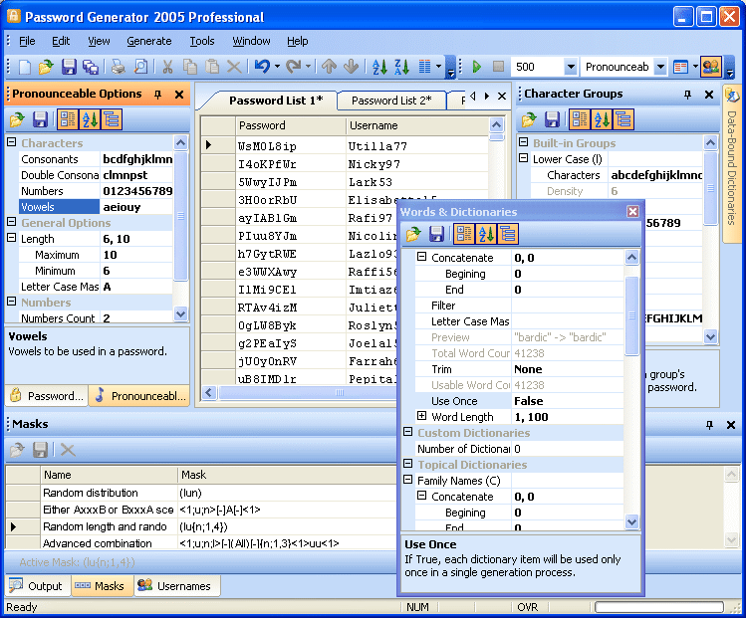The width and height of the screenshot is (746, 618).
Task: Toggle Categorized view in Words & Dictionaries window
Action: click(464, 234)
